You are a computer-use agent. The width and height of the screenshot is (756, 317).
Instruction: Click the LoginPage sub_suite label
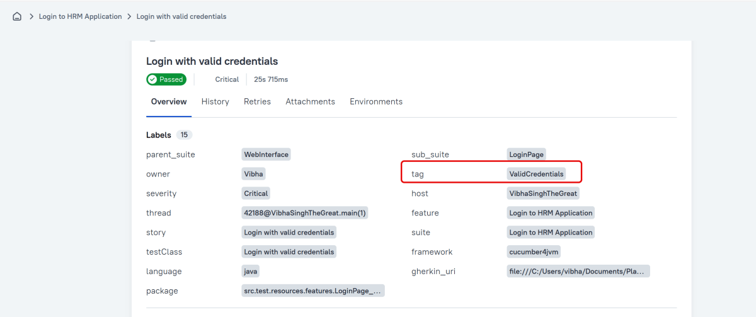pos(526,154)
